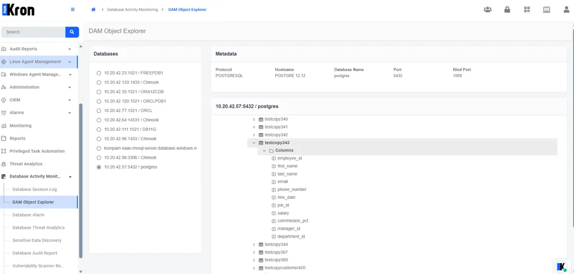Viewport: 574px width, 274px height.
Task: Click the table icon beside testcopy342
Action: (x=261, y=135)
